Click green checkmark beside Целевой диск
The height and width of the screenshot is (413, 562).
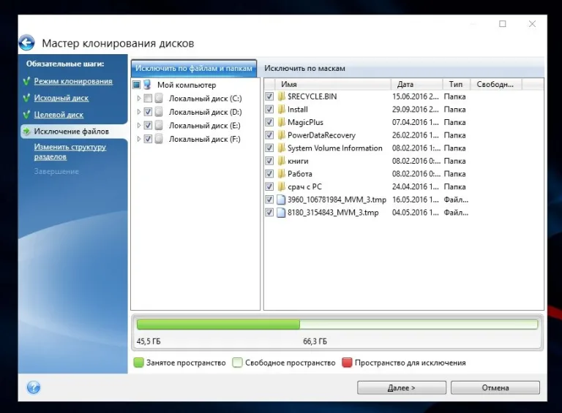[x=26, y=115]
